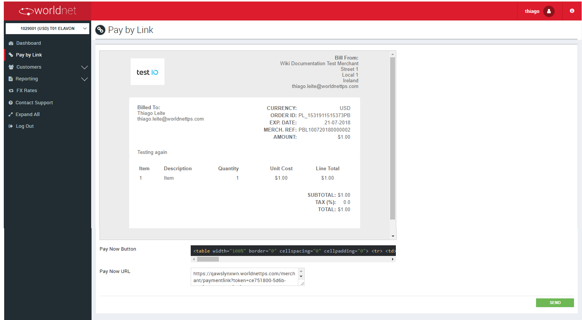This screenshot has width=582, height=320.
Task: Select Pay by Link menu item
Action: click(x=29, y=55)
